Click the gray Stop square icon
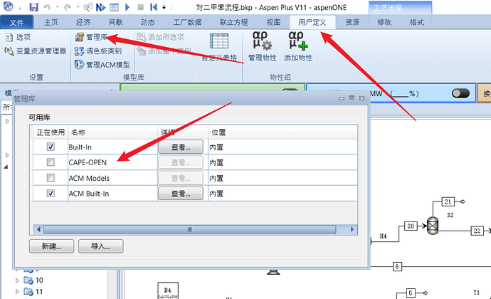 click(x=141, y=7)
